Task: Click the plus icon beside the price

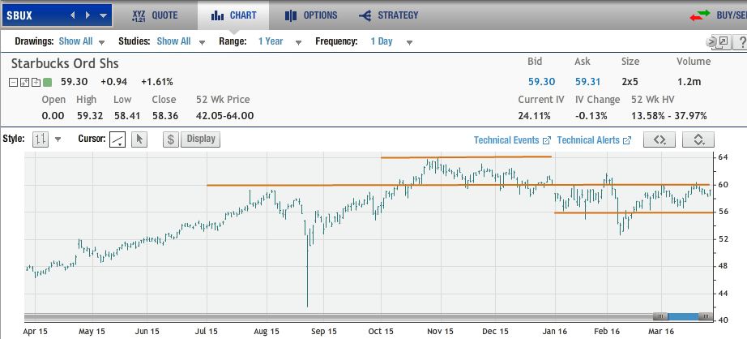Action: point(36,83)
